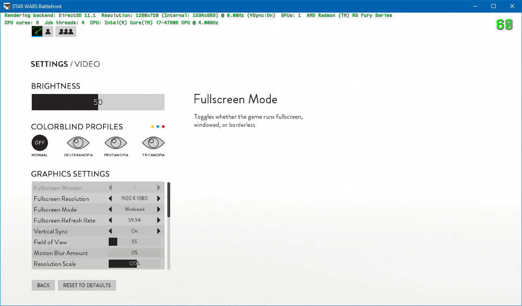
Task: Open the three-person party icon
Action: (66, 31)
